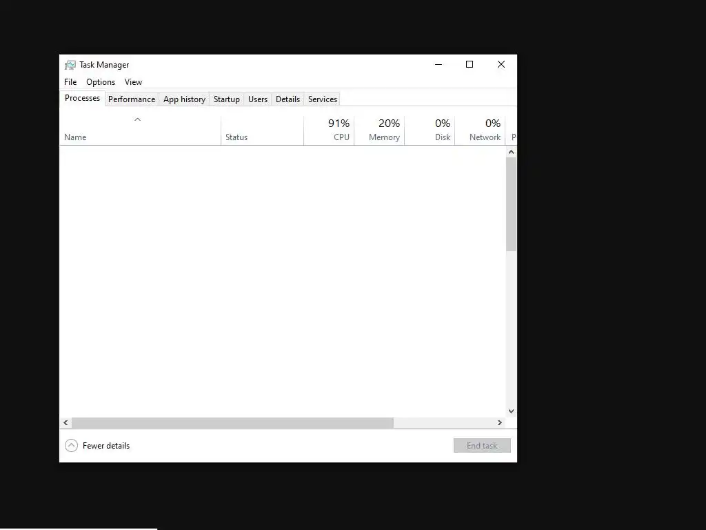Click the sort arrow above Name
The height and width of the screenshot is (530, 706).
(138, 119)
